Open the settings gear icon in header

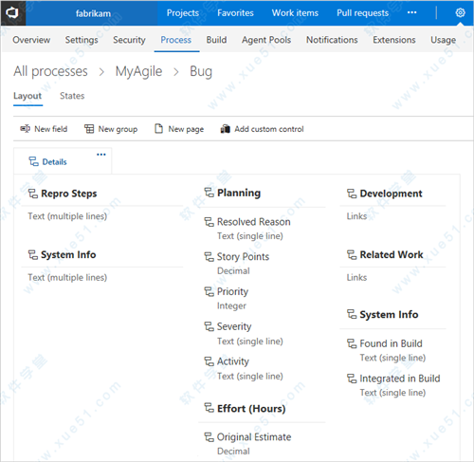460,13
